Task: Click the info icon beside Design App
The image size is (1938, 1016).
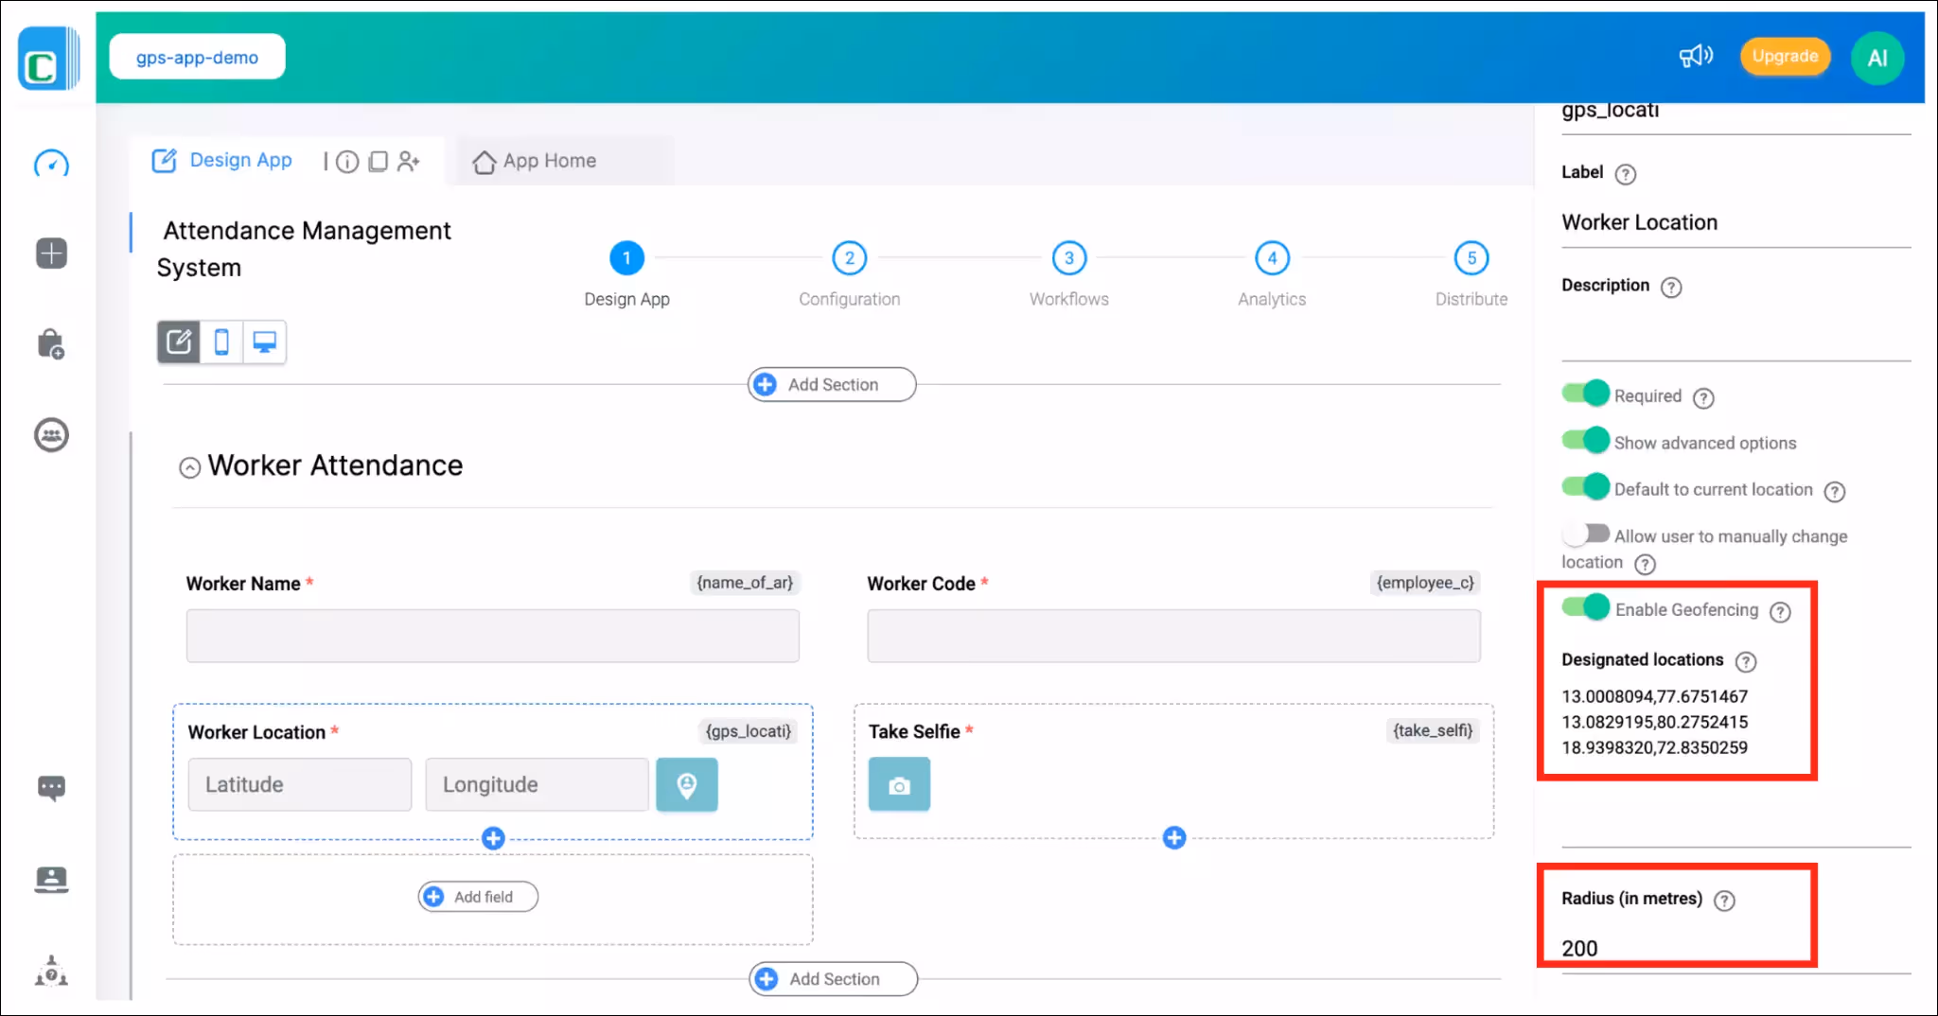Action: 346,161
